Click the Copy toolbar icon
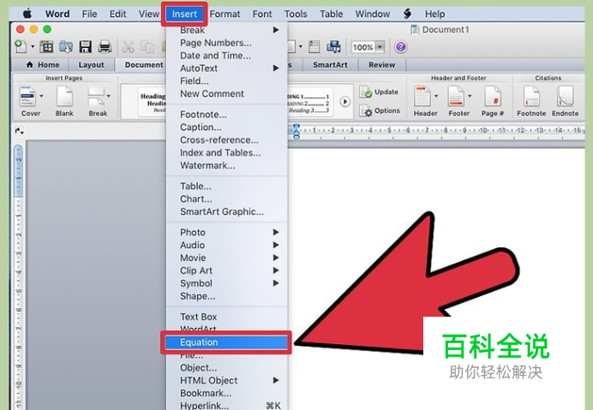The image size is (593, 410). tap(147, 47)
